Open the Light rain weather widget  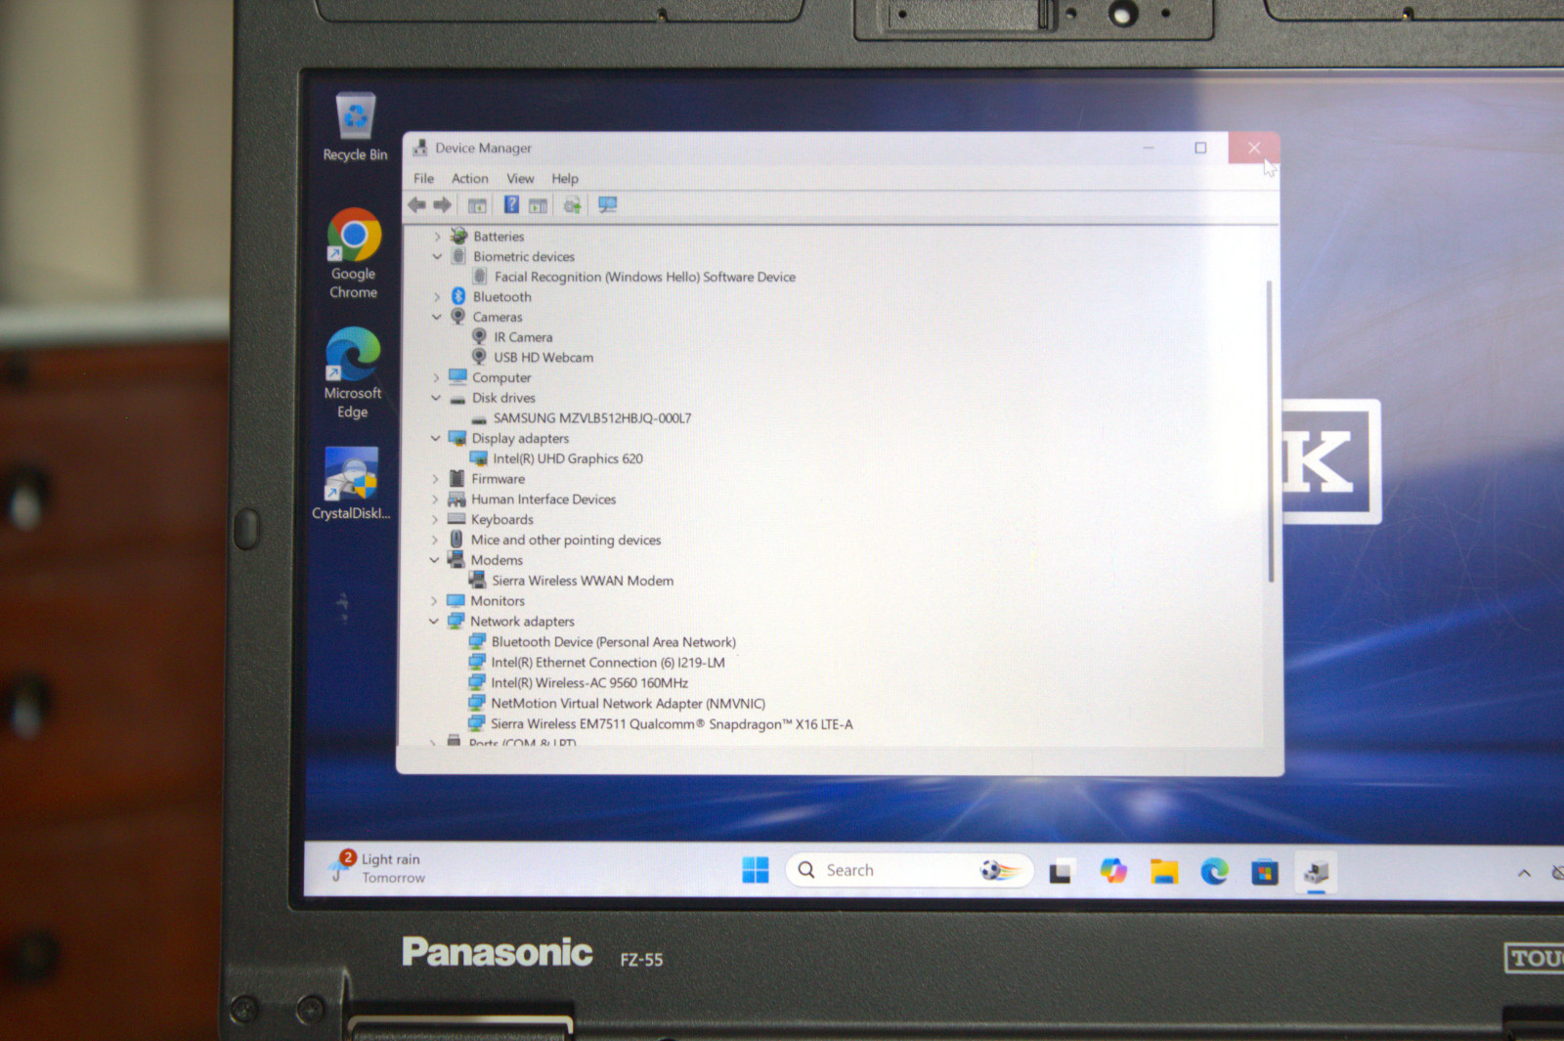(x=377, y=868)
